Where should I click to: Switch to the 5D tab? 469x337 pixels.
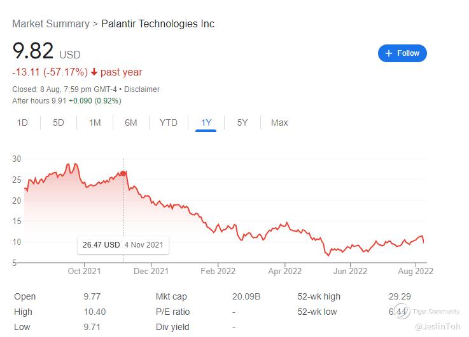tap(59, 122)
